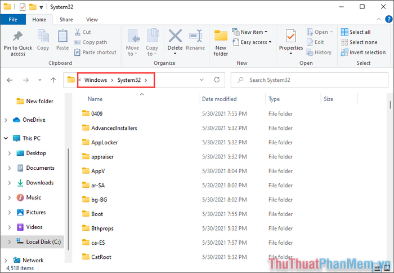394x273 pixels.
Task: Switch to Share ribbon tab
Action: click(x=66, y=19)
